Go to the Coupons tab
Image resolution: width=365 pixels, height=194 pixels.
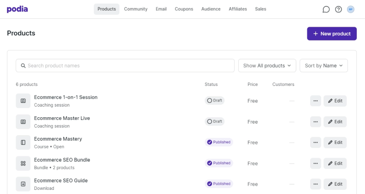(x=184, y=9)
